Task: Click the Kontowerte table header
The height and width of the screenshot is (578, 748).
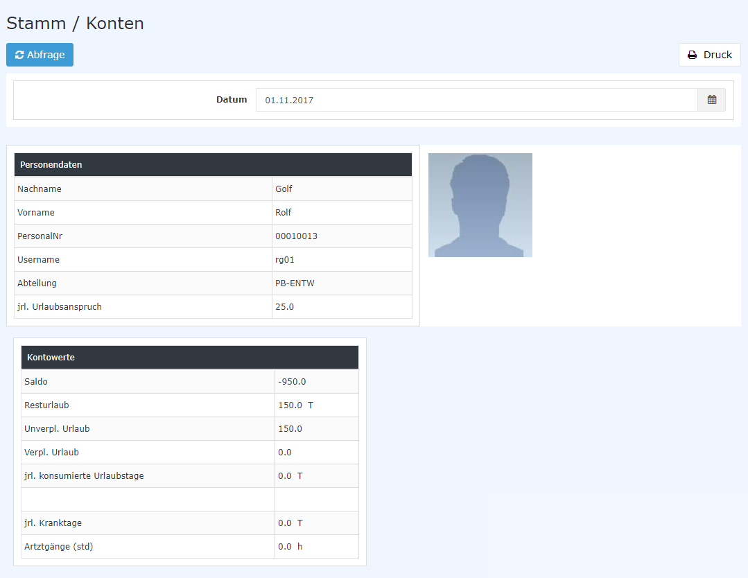Action: tap(189, 358)
